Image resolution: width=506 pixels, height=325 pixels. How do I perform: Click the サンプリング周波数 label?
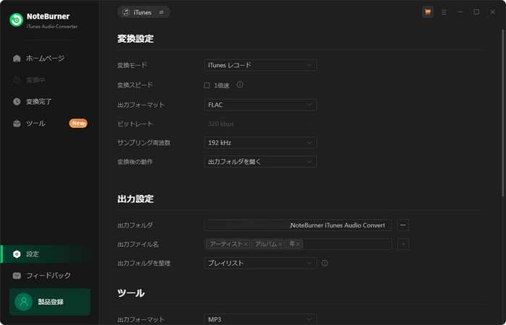tap(144, 143)
